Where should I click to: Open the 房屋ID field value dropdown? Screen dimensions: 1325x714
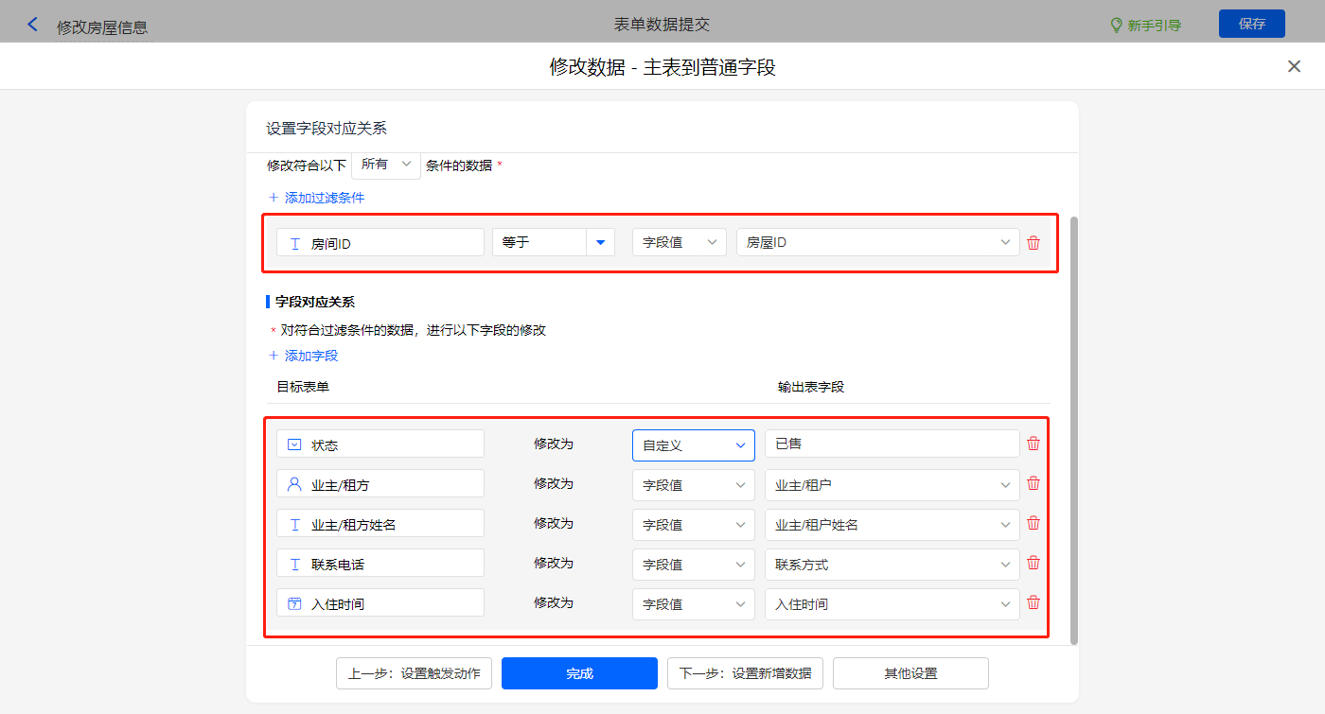tap(877, 243)
